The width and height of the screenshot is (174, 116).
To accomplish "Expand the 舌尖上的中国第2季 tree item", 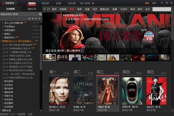I will point(3,23).
